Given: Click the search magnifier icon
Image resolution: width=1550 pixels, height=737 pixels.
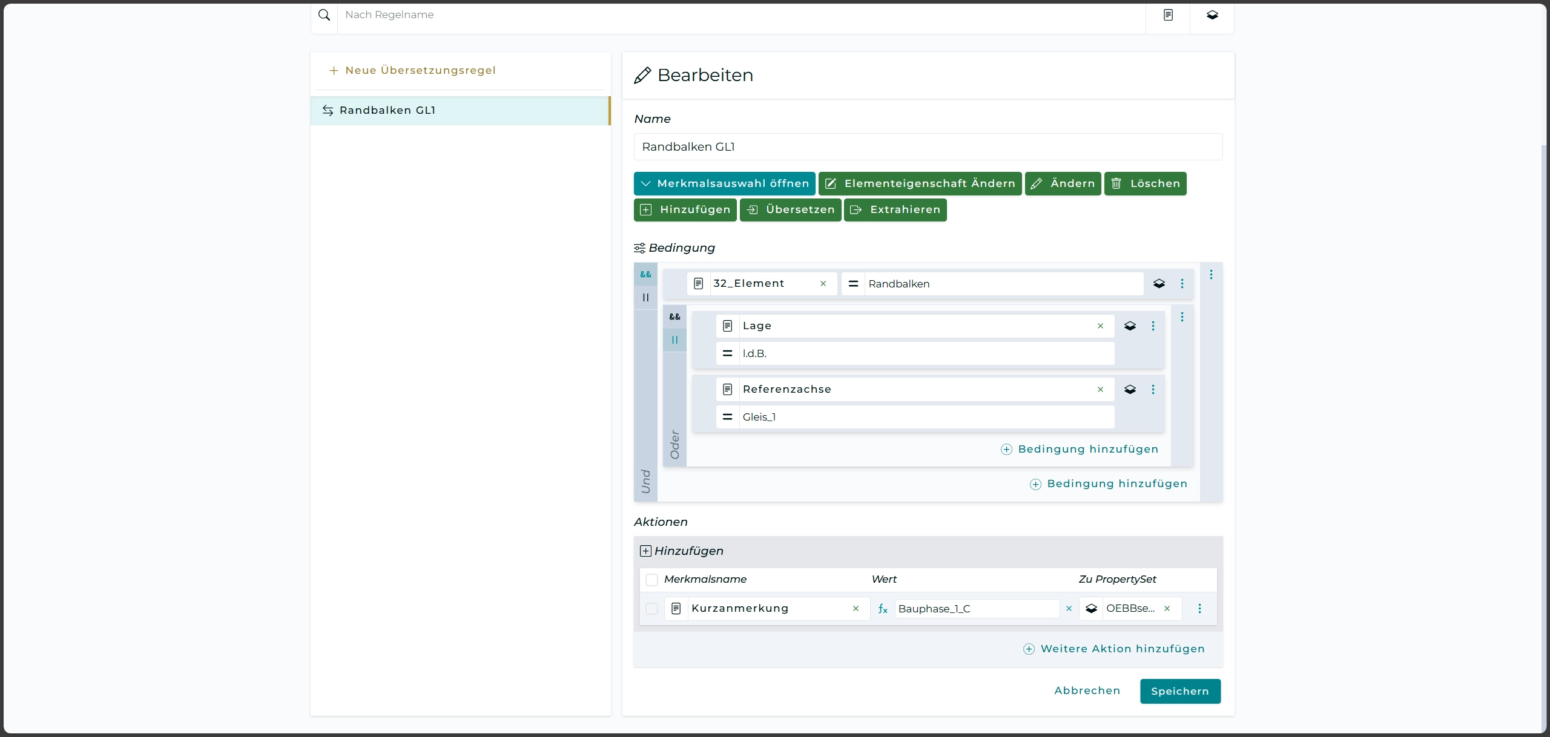Looking at the screenshot, I should tap(324, 15).
